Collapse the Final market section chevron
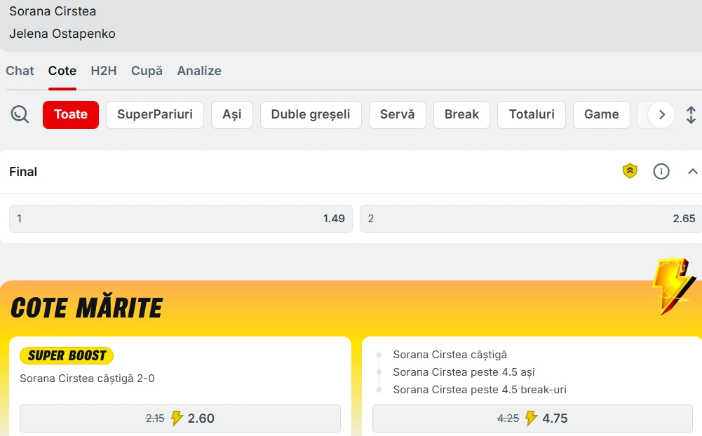This screenshot has height=436, width=702. 693,171
